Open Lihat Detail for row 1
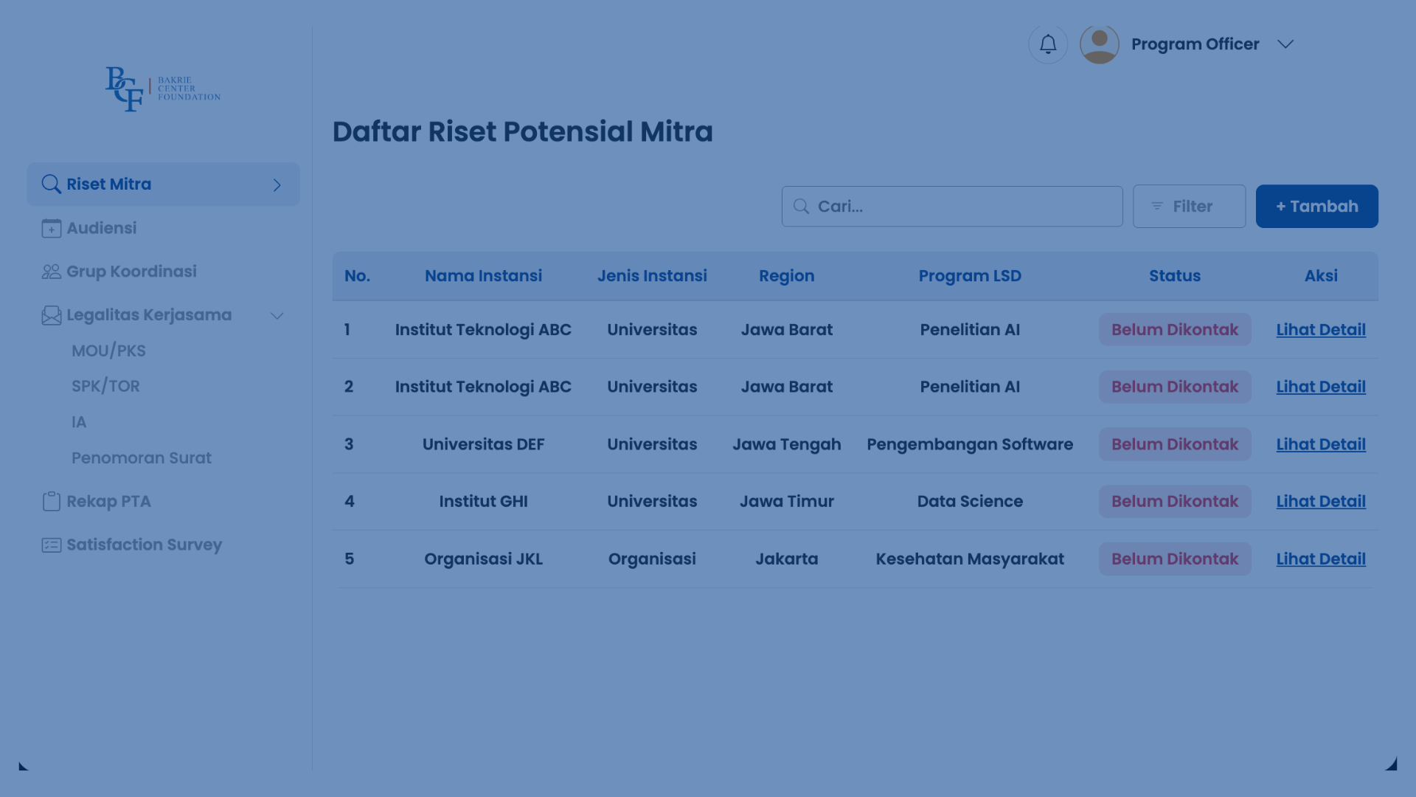 pos(1321,329)
